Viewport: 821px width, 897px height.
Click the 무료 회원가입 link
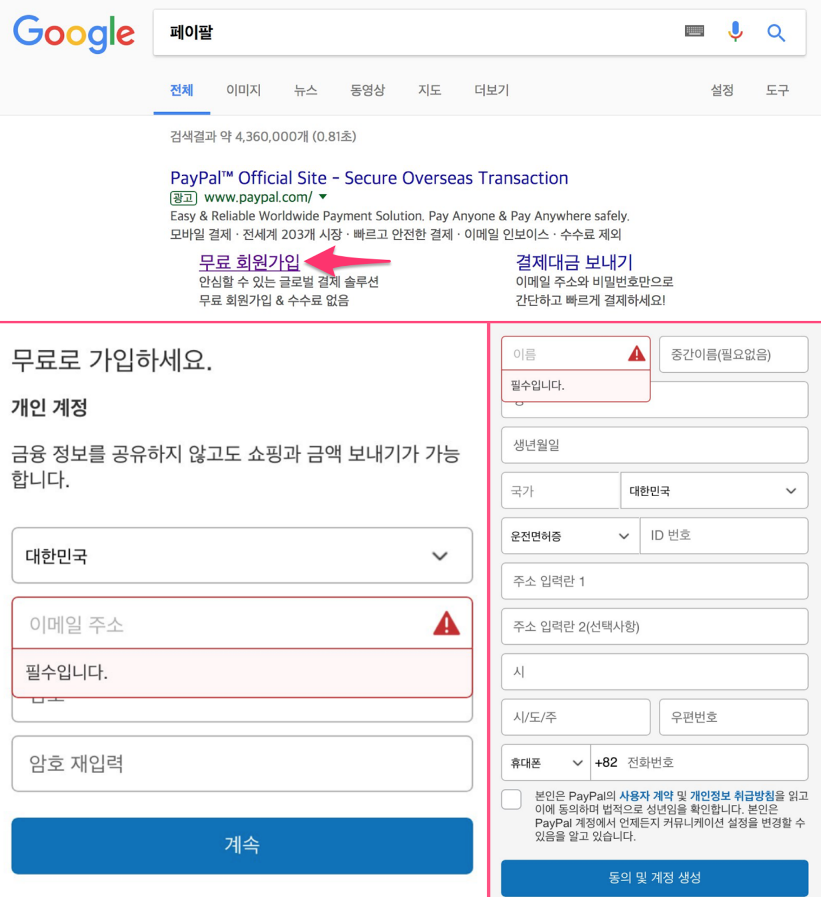pos(250,262)
